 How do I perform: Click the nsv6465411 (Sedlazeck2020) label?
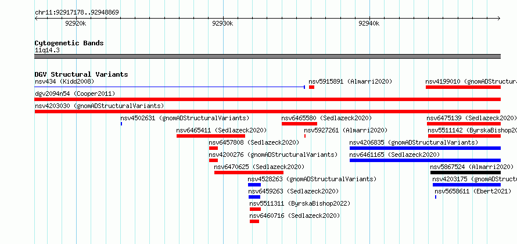221,130
